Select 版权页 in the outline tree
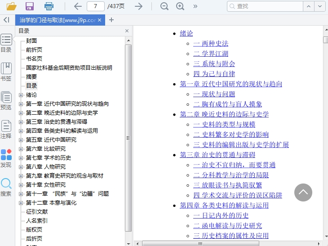 [x=34, y=230]
